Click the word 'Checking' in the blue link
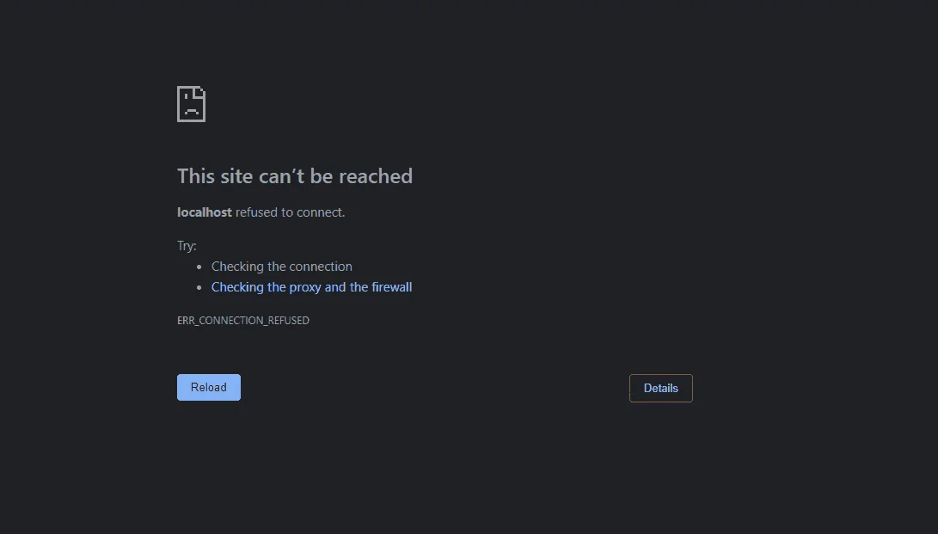Screen dimensions: 938x534 pos(237,287)
